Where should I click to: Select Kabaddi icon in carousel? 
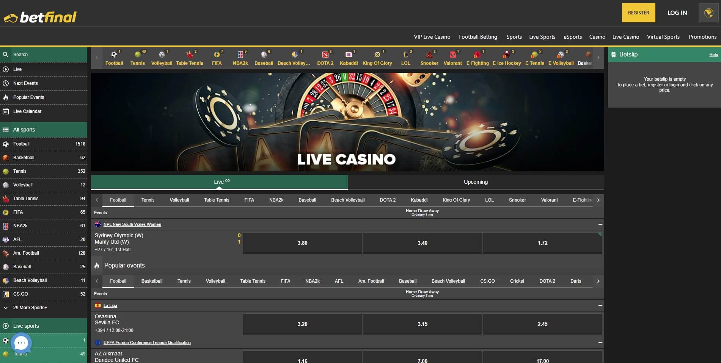click(349, 58)
